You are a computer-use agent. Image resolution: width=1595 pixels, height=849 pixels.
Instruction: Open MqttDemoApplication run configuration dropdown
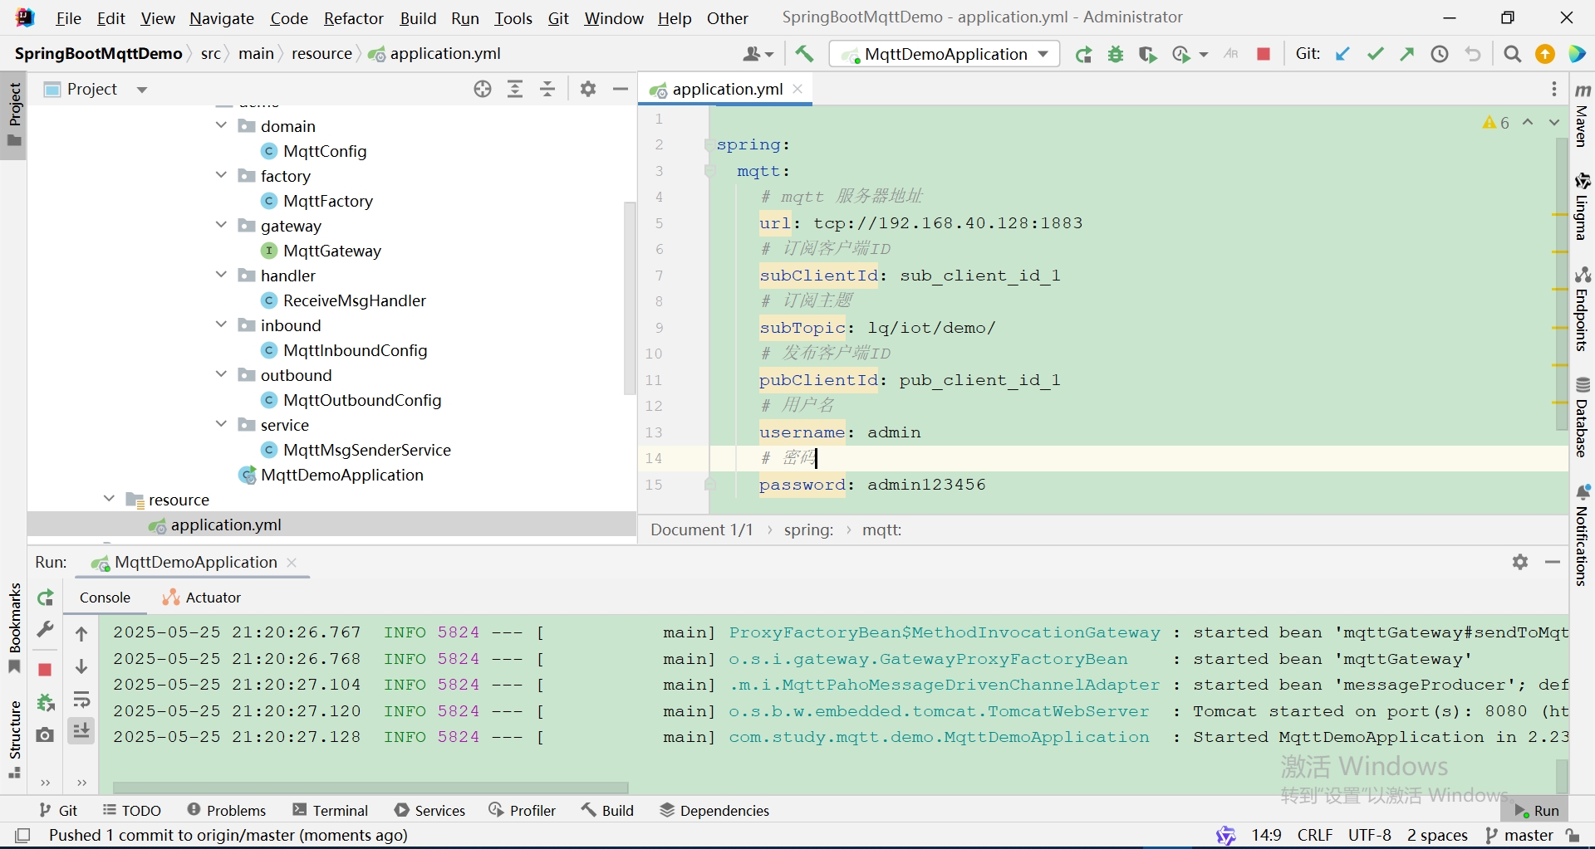[x=945, y=54]
